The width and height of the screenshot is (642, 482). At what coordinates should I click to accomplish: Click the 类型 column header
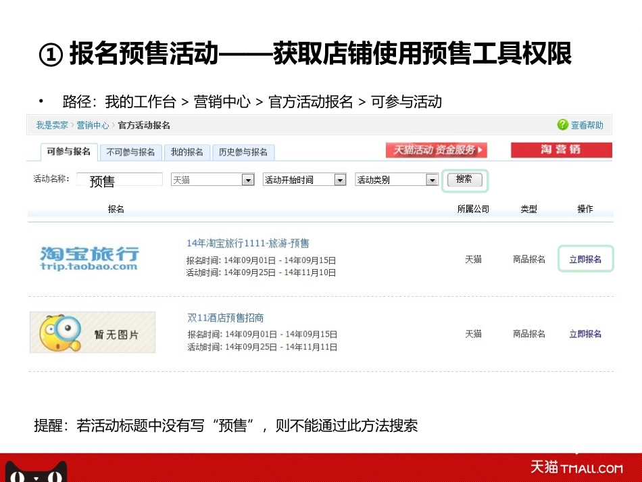528,210
